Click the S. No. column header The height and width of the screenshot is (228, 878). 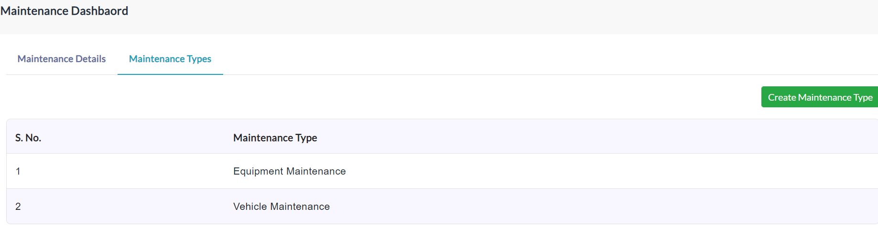(x=28, y=138)
